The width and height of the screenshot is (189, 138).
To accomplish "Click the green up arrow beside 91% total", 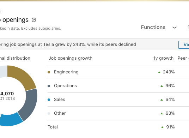I will point(162,127).
